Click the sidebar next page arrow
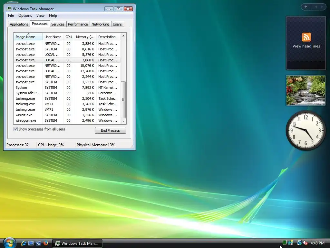This screenshot has width=330, height=248. 322,7
